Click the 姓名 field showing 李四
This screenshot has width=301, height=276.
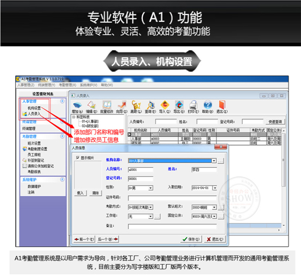point(204,170)
